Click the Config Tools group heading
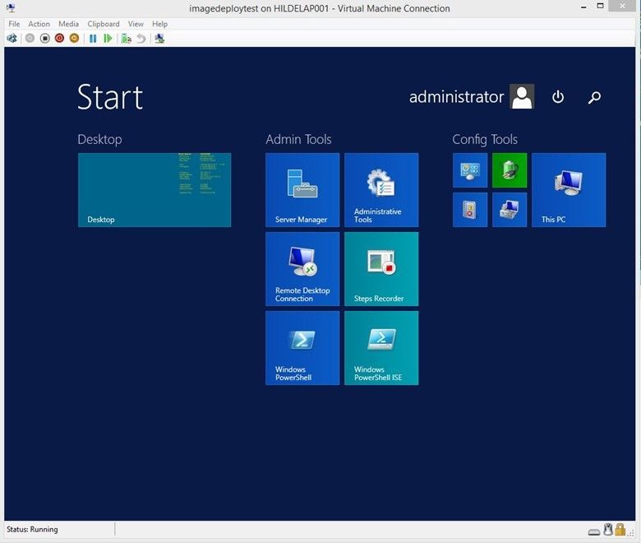Image resolution: width=641 pixels, height=543 pixels. pyautogui.click(x=485, y=140)
